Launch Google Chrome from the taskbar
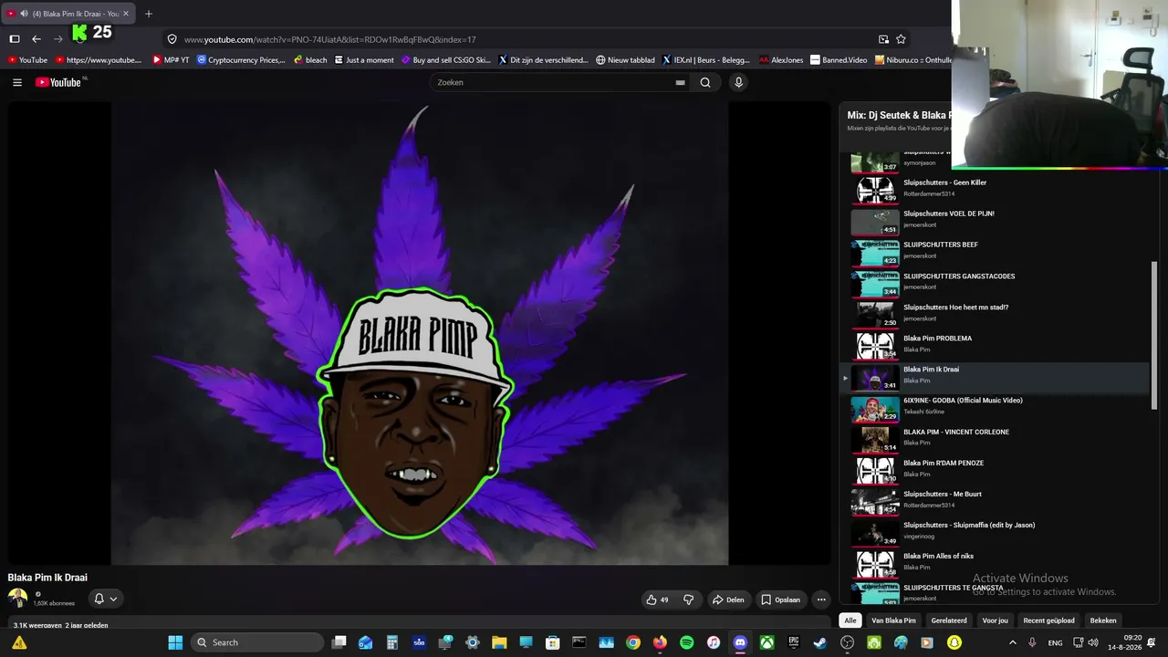Image resolution: width=1168 pixels, height=657 pixels. pos(633,642)
